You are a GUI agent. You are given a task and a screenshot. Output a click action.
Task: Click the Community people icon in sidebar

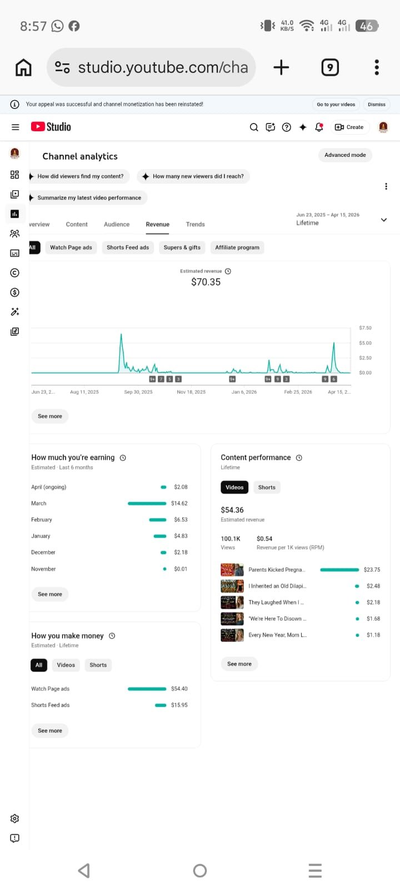15,234
